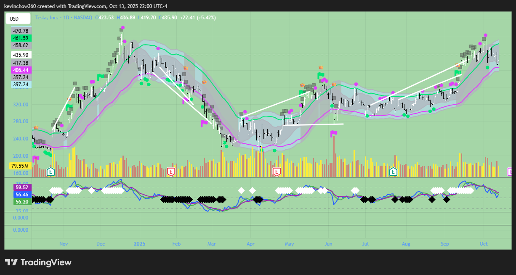Click the purple event marker at chart's right edge
The width and height of the screenshot is (516, 275).
tap(510, 171)
